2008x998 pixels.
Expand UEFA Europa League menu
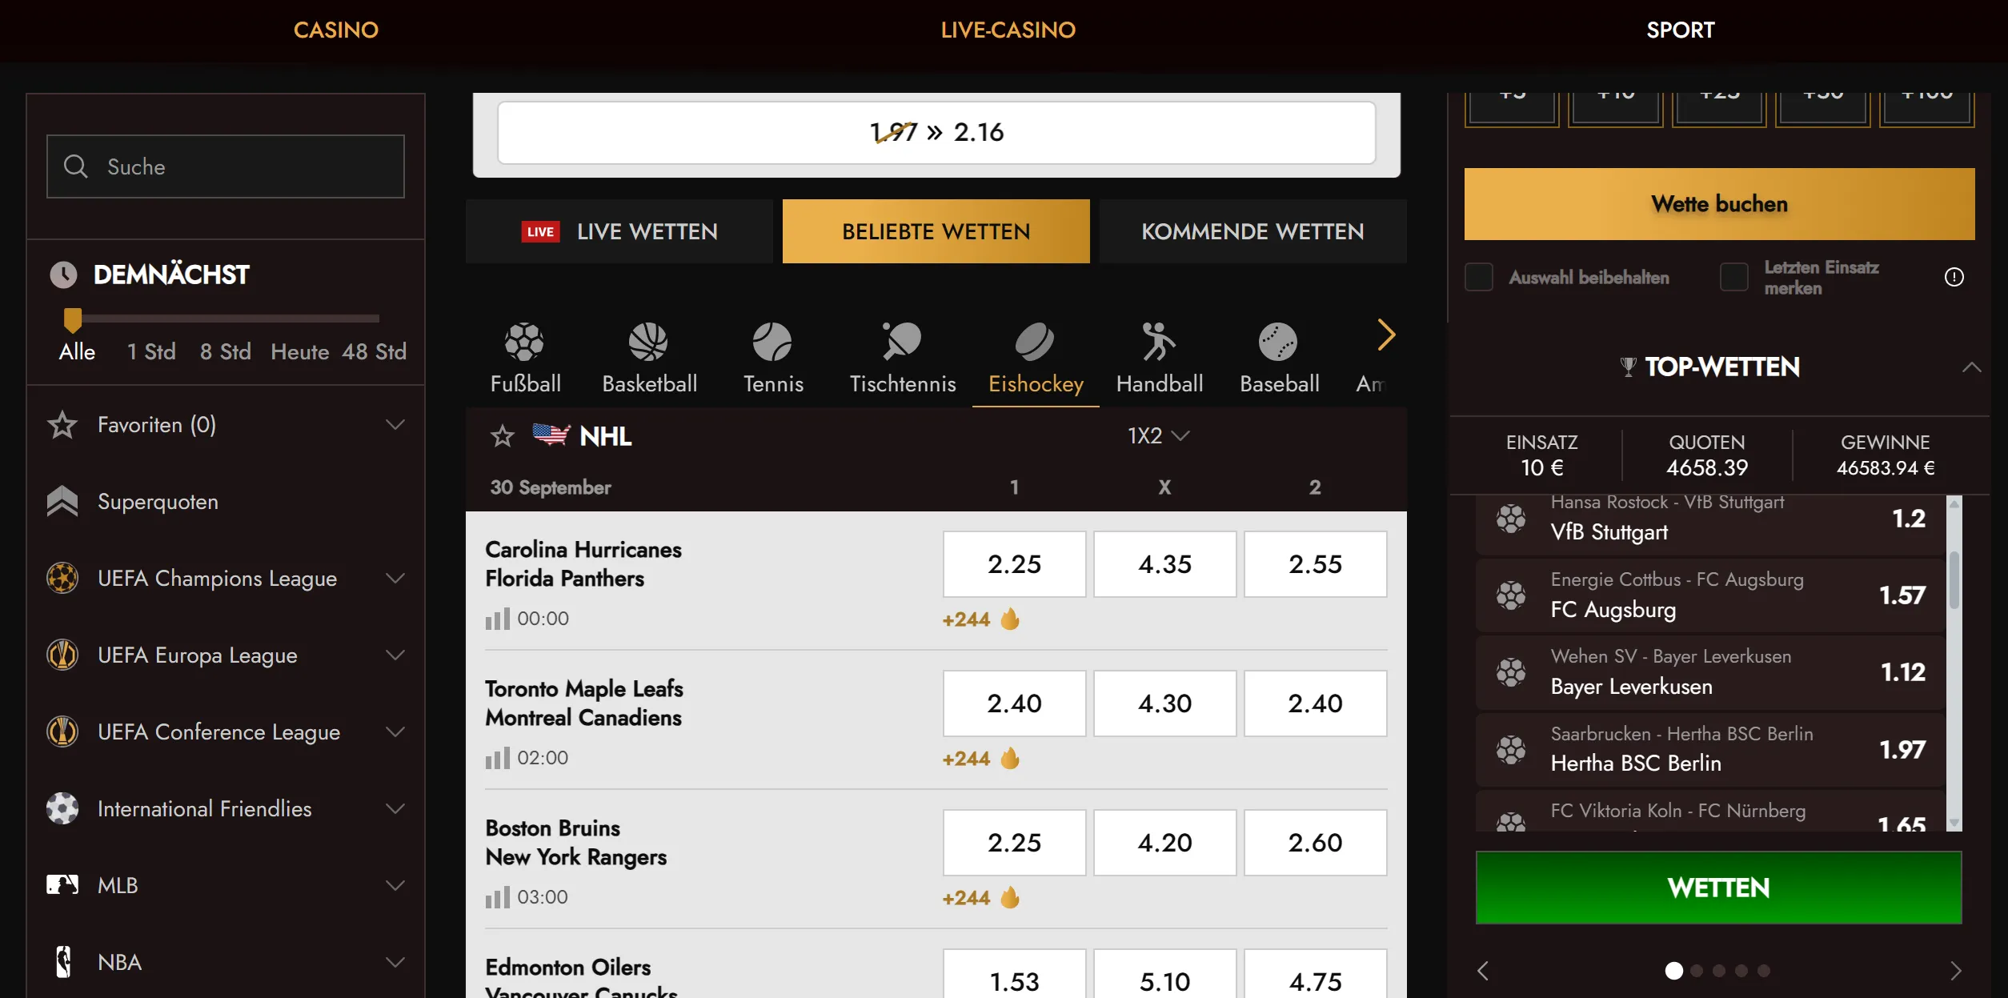click(395, 655)
